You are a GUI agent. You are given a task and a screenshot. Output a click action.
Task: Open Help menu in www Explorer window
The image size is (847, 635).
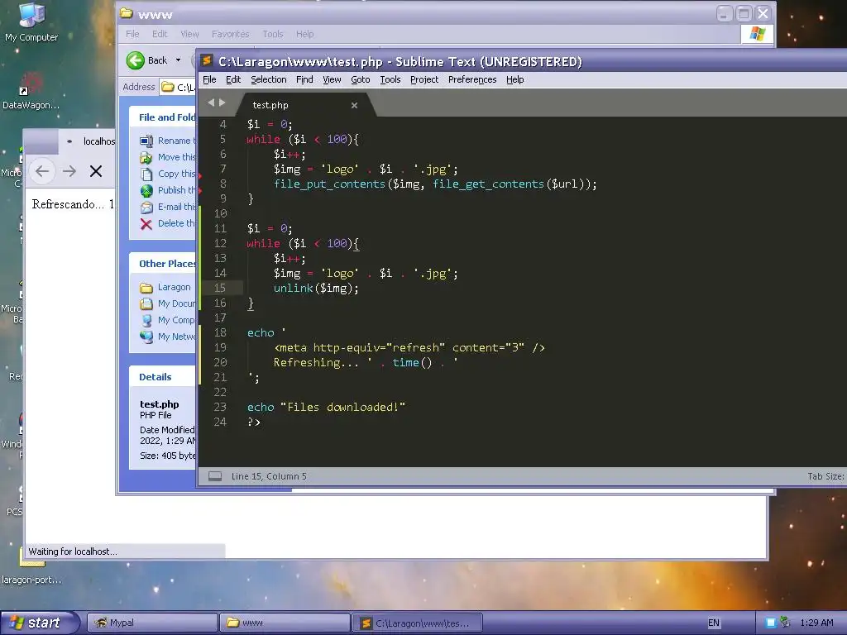pos(304,34)
